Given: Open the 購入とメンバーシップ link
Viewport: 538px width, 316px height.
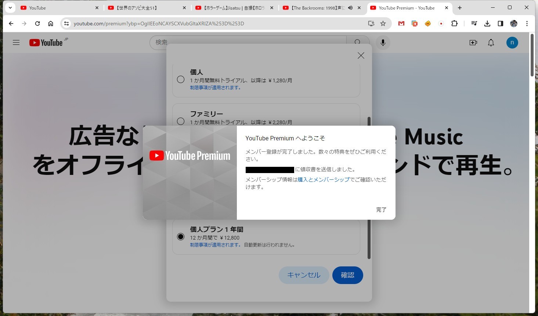Looking at the screenshot, I should [x=324, y=180].
